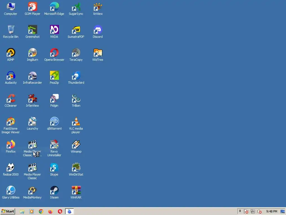Launch Windows Media Player from taskbar

pyautogui.click(x=32, y=212)
